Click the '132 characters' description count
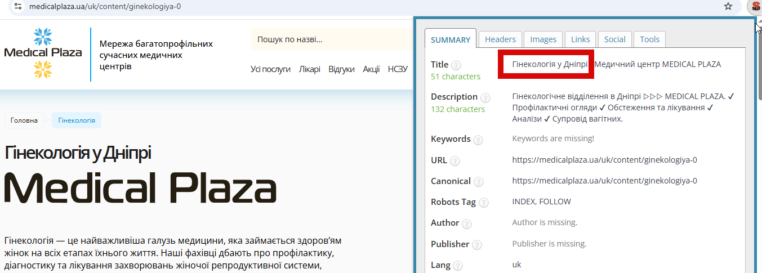 [458, 109]
